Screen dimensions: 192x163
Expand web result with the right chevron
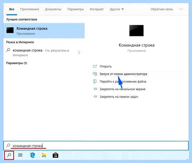(x=79, y=52)
